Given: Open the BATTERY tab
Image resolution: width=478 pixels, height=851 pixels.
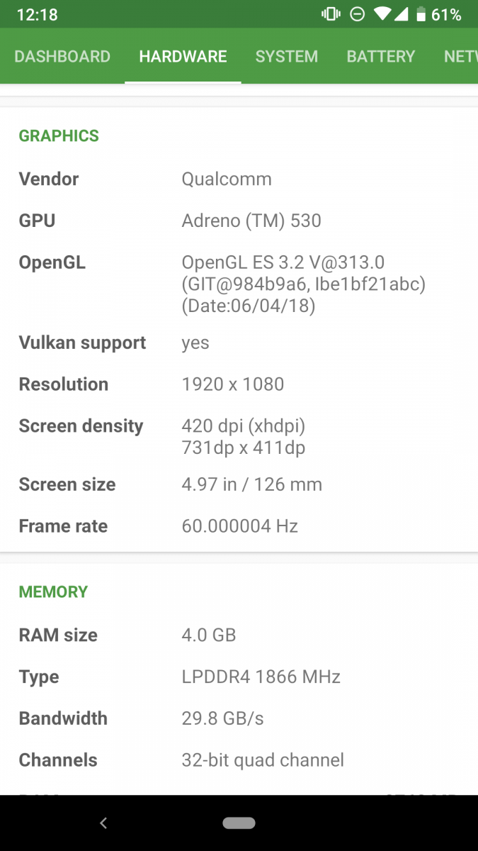Looking at the screenshot, I should point(380,57).
